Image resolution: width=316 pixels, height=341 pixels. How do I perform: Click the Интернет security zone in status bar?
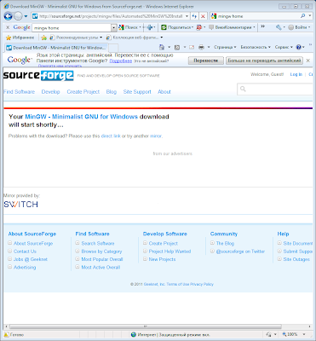[x=170, y=335]
